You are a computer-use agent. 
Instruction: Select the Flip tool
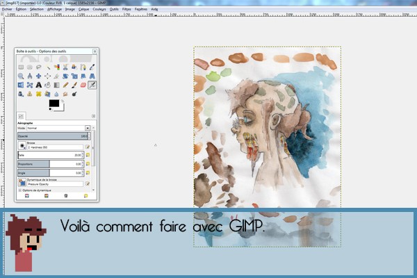click(x=21, y=85)
